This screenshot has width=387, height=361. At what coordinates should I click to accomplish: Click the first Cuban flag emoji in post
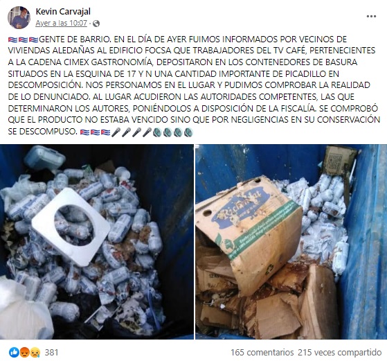13,39
